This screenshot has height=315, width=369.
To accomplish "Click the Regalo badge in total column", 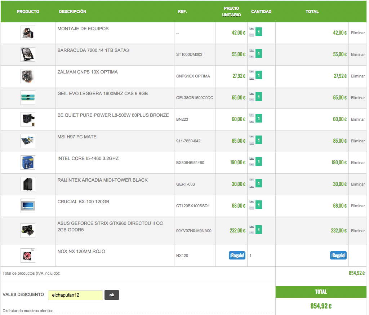I will click(x=338, y=256).
